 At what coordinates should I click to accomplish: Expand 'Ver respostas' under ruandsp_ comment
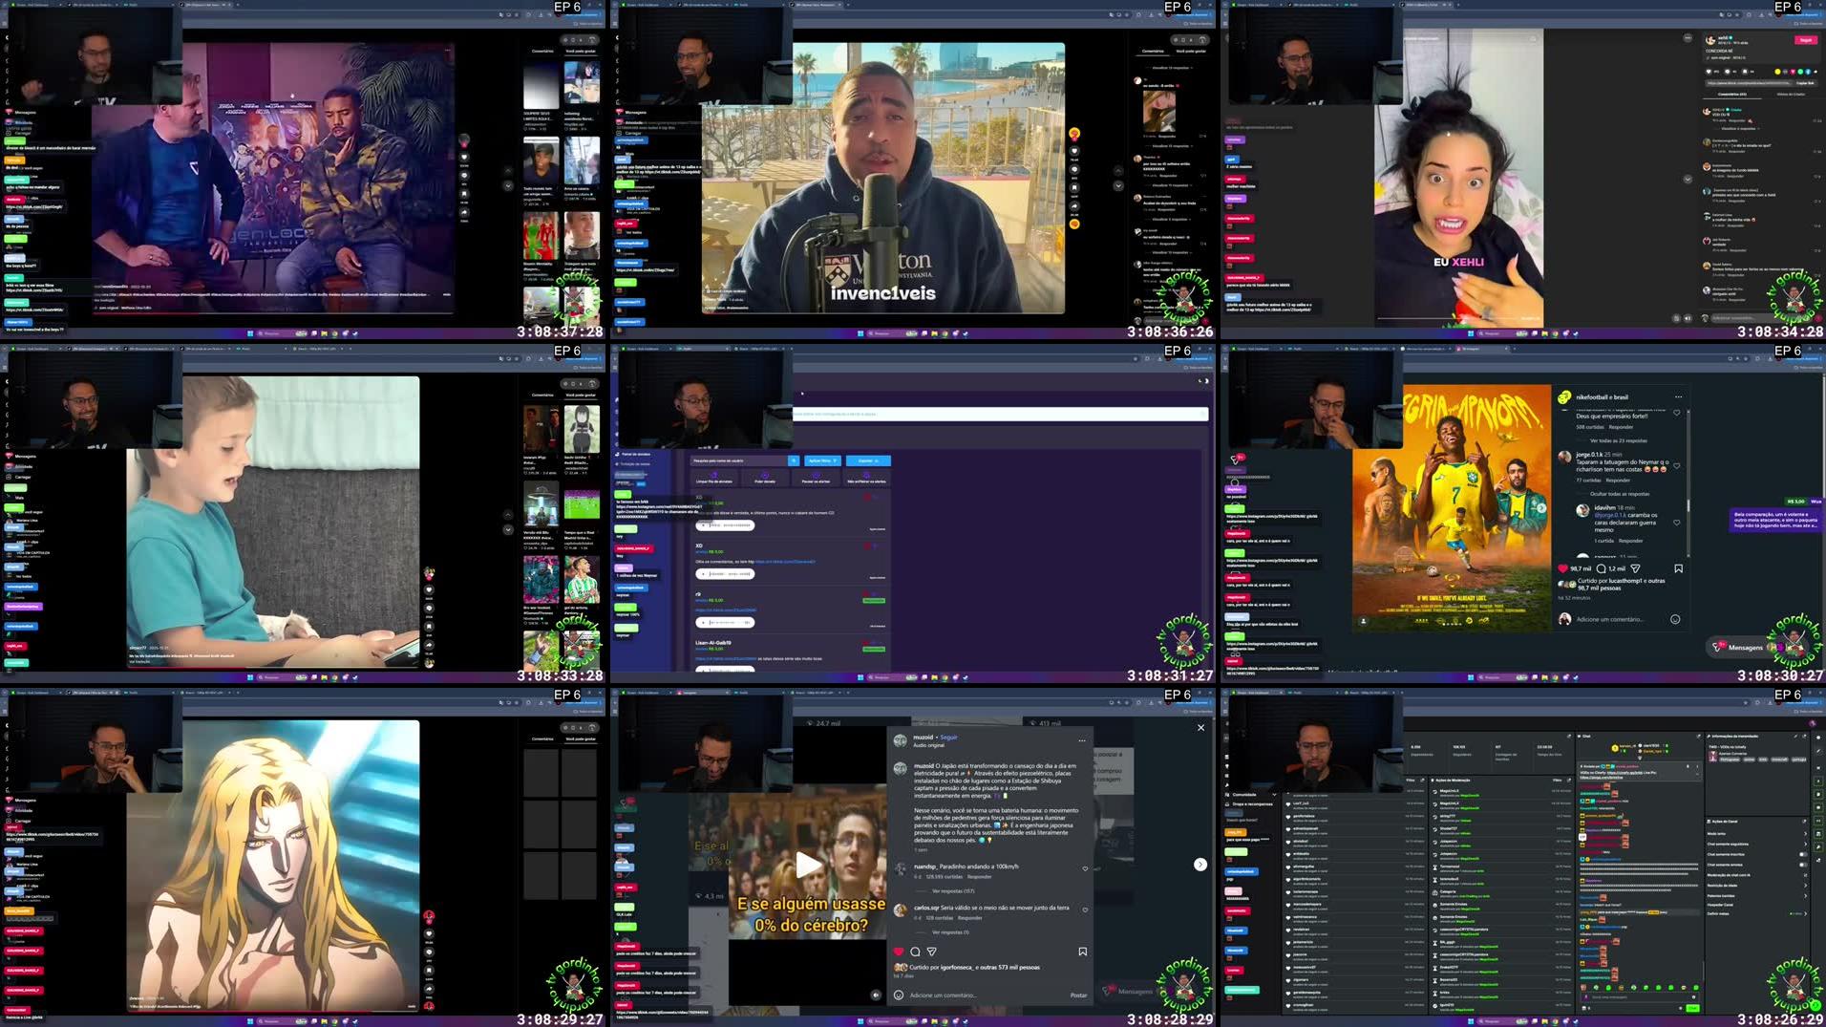pos(952,890)
